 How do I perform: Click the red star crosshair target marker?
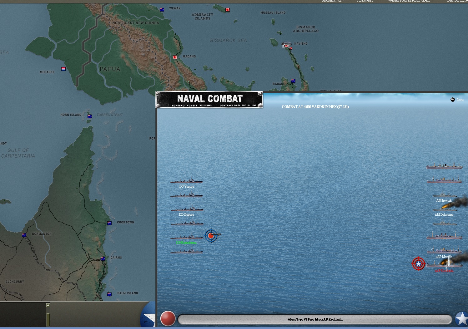419,264
